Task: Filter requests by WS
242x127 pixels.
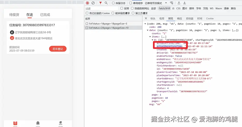Action: (x=212, y=9)
